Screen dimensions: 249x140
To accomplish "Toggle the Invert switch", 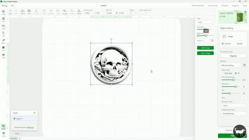I will pos(212,40).
